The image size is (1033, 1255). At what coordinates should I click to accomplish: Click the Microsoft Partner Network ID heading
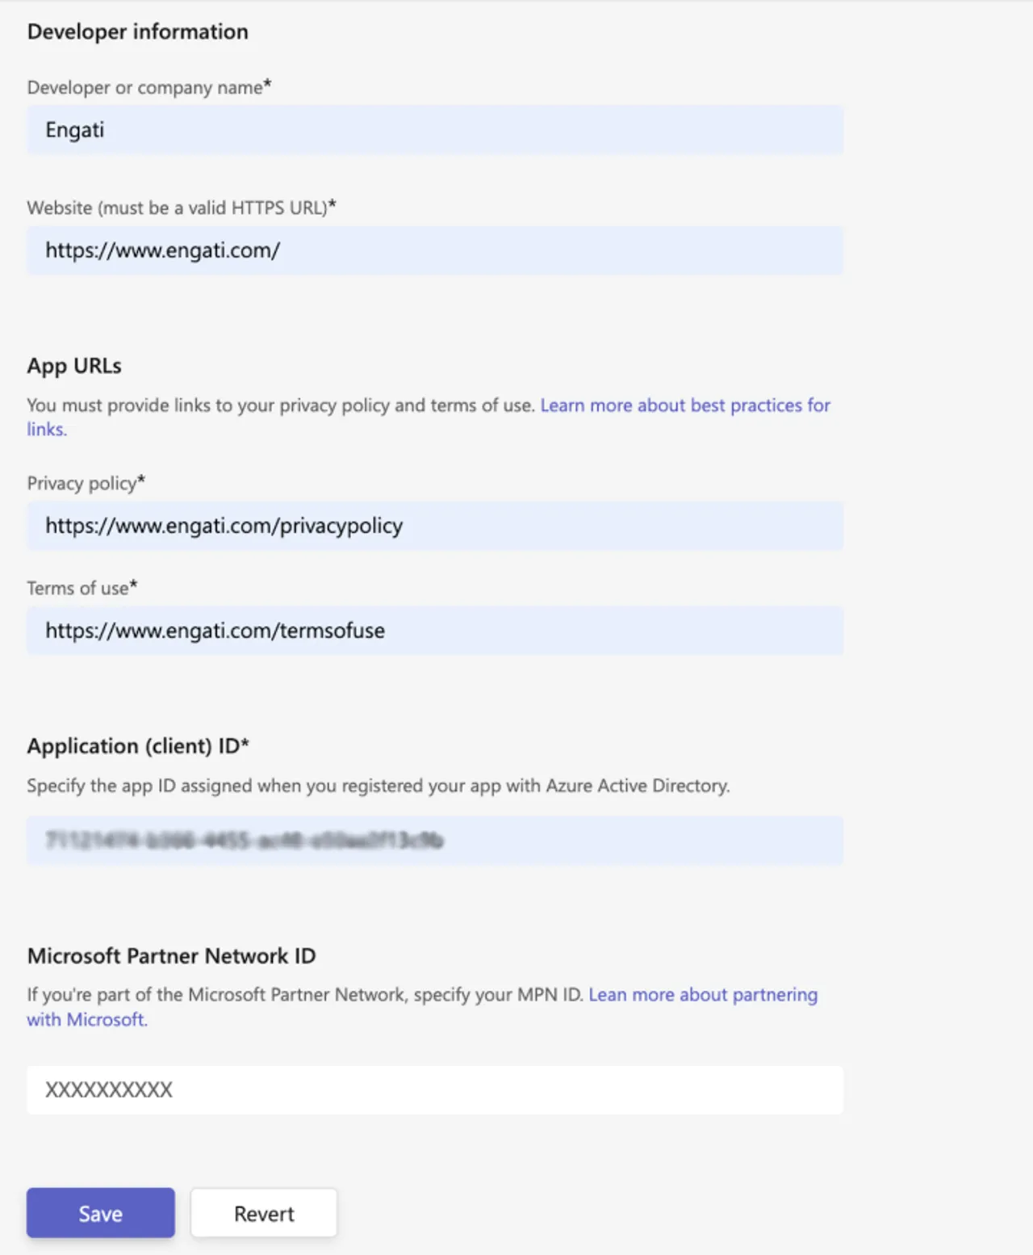[173, 955]
